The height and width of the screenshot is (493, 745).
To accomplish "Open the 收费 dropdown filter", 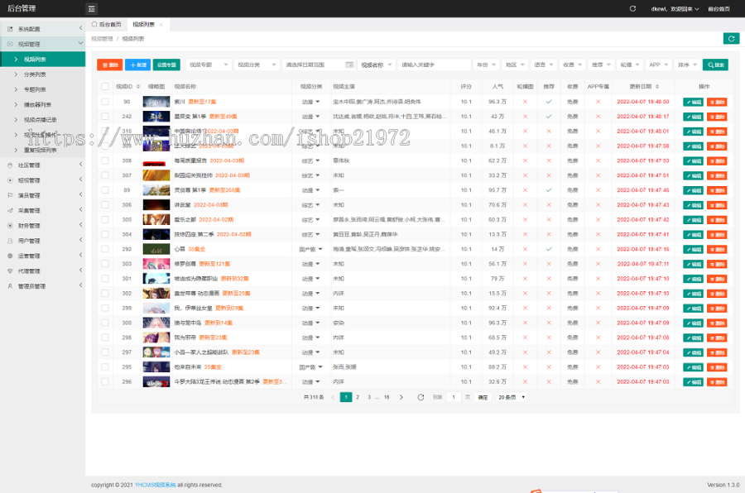I will 573,65.
